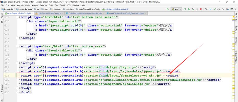
Task: Place cursor in formSelects-v4.min.js line
Action: click(100, 75)
